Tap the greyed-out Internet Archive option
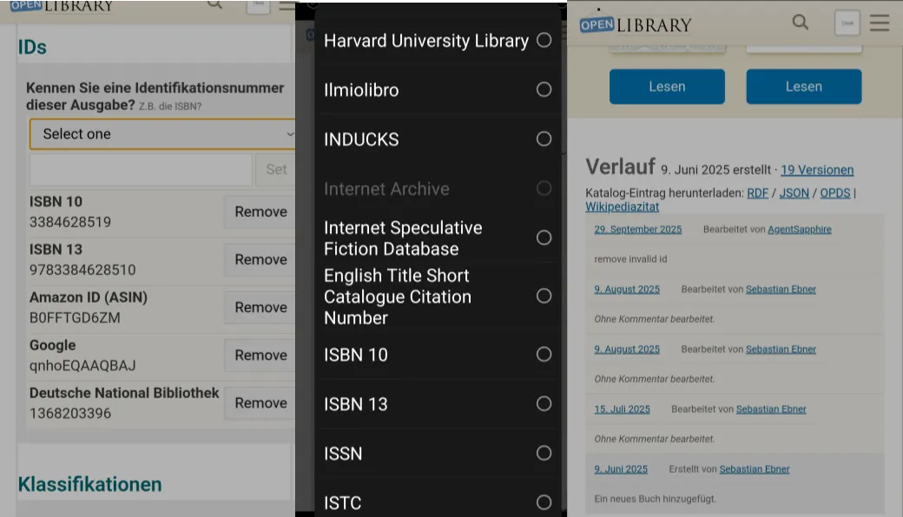903x517 pixels. point(438,188)
